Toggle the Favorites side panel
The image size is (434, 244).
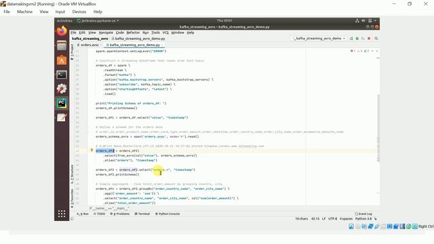point(72,198)
